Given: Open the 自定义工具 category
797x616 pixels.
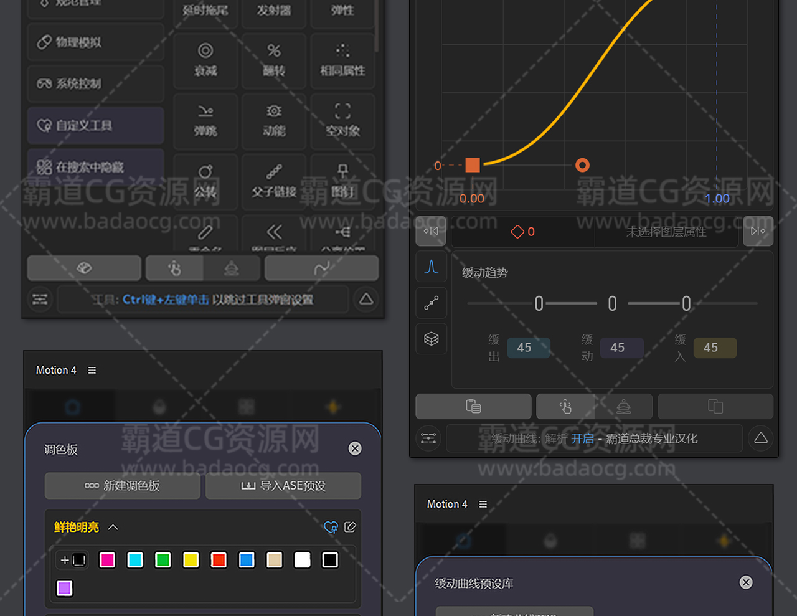Looking at the screenshot, I should click(x=95, y=125).
